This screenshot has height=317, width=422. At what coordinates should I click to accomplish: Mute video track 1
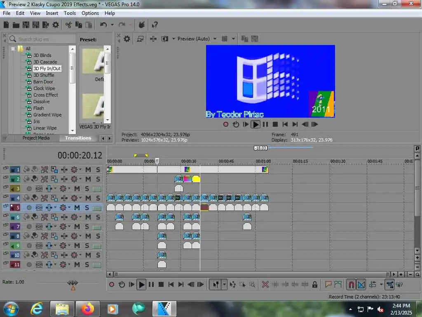click(x=88, y=170)
